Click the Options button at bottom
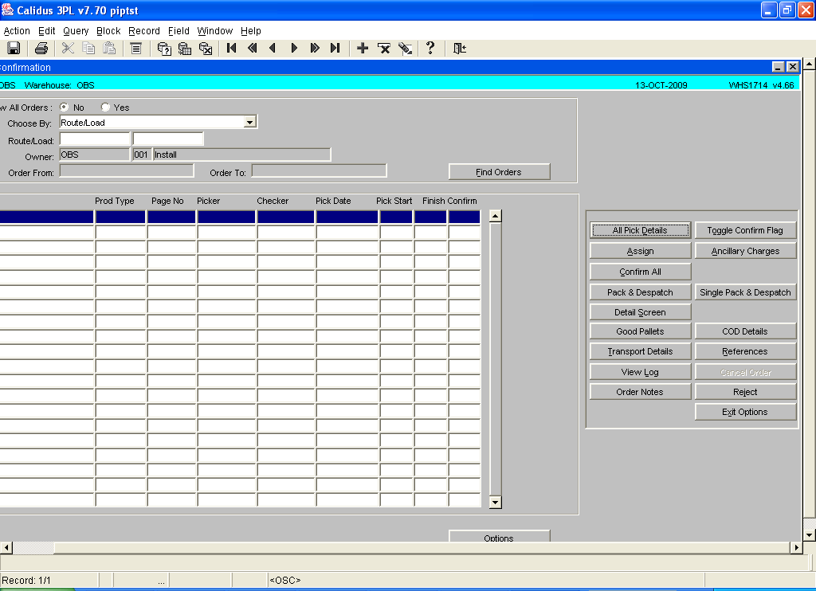 point(499,536)
